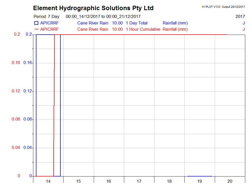Click day 17 on the x-axis
252x189 pixels.
click(139, 181)
